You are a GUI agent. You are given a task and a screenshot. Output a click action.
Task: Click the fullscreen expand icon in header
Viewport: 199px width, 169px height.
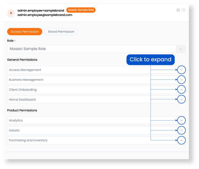tap(178, 10)
